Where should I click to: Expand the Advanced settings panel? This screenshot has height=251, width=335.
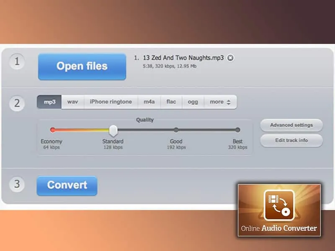click(x=291, y=125)
